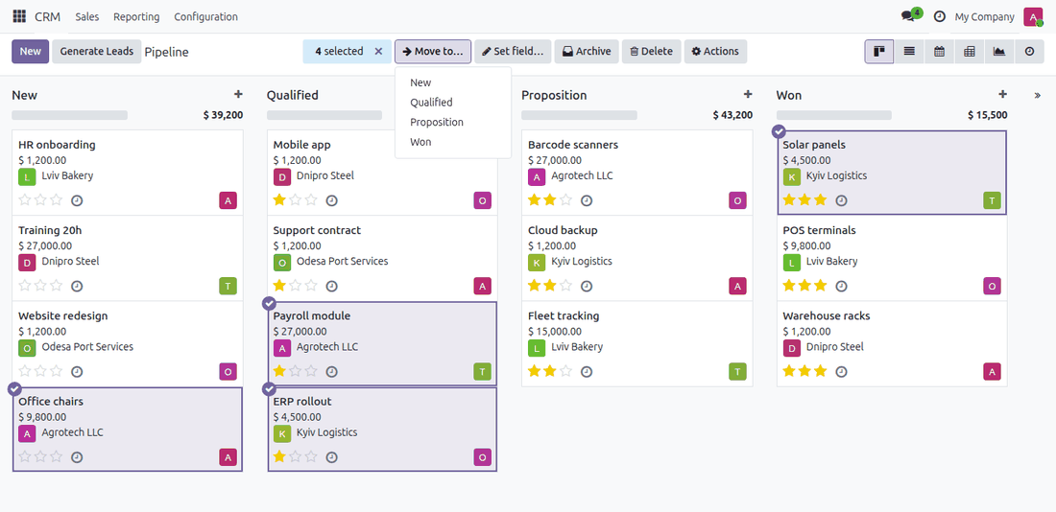Viewport: 1056px width, 512px height.
Task: Move selected to New stage
Action: pos(453,82)
